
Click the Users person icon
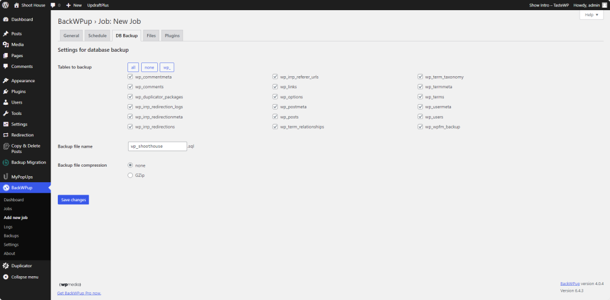5,102
